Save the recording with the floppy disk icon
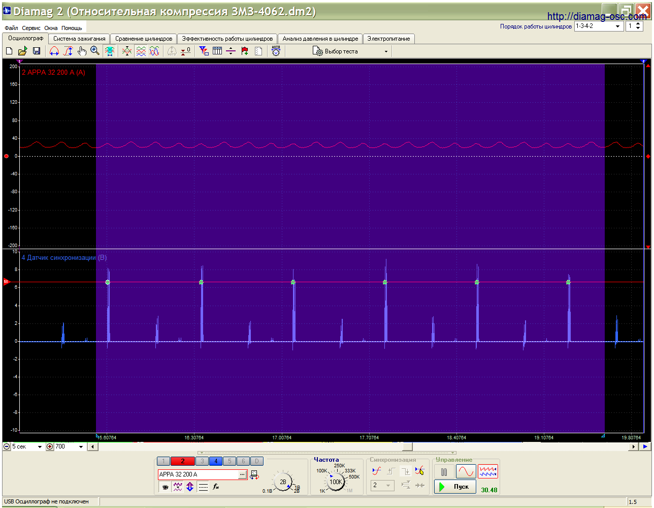 coord(37,51)
